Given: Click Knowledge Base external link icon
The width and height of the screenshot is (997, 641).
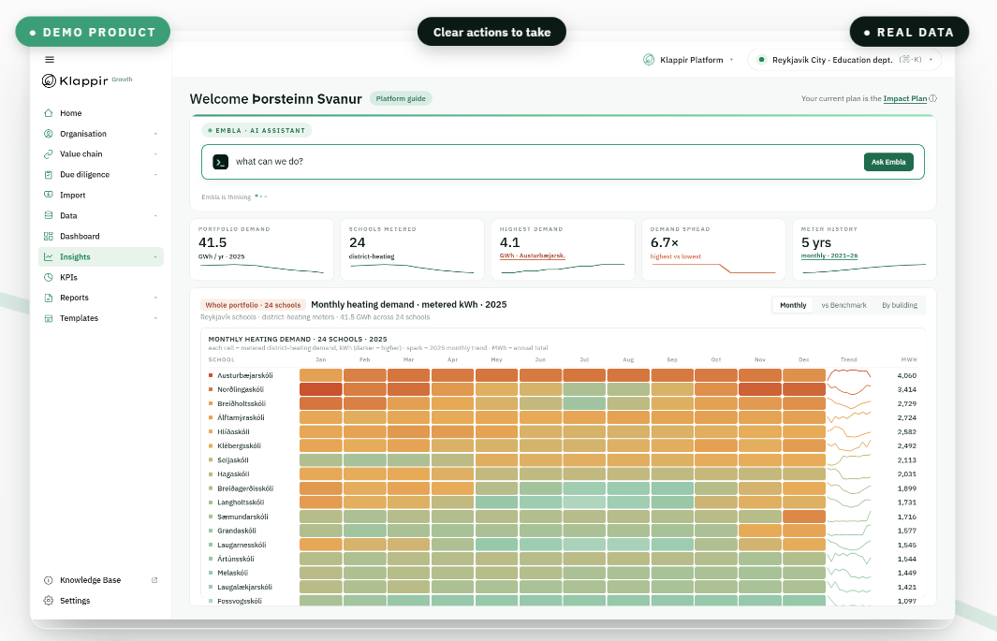Looking at the screenshot, I should (x=154, y=580).
